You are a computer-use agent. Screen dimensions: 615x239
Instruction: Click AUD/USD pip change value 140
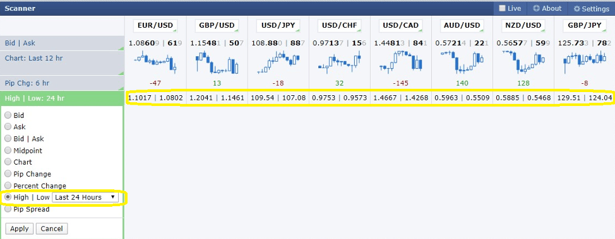coord(462,83)
